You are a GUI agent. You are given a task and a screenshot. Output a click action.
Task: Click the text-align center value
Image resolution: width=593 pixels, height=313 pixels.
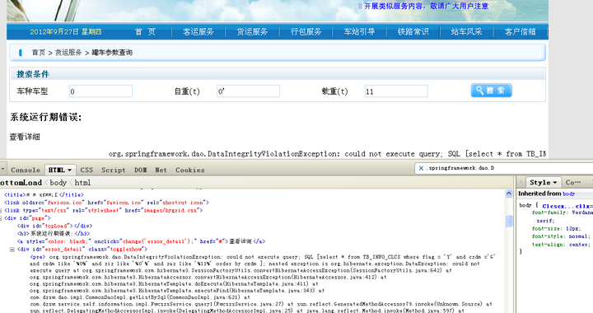click(578, 244)
